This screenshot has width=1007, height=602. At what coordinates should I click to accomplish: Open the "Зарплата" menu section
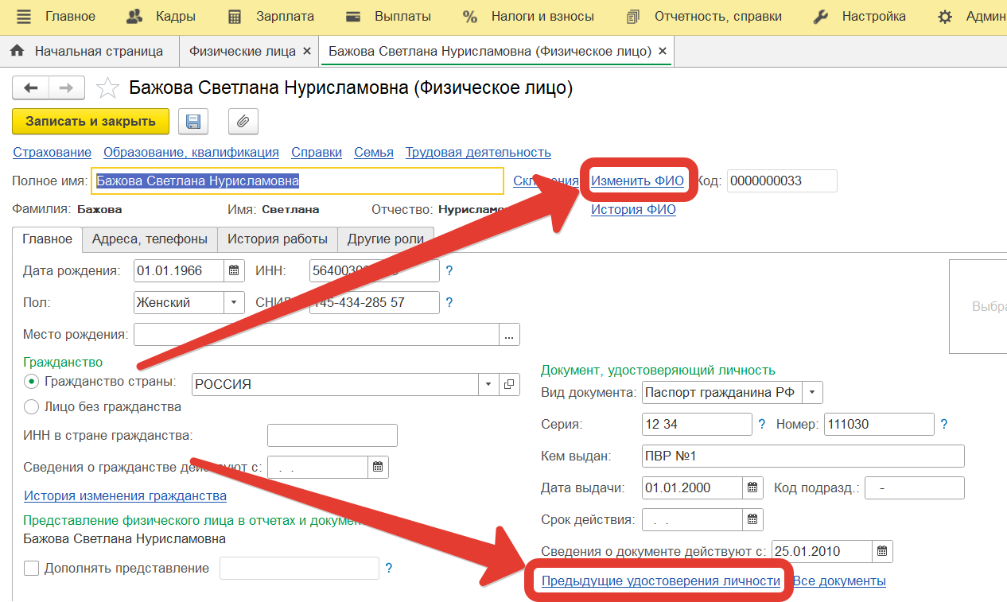tap(270, 17)
